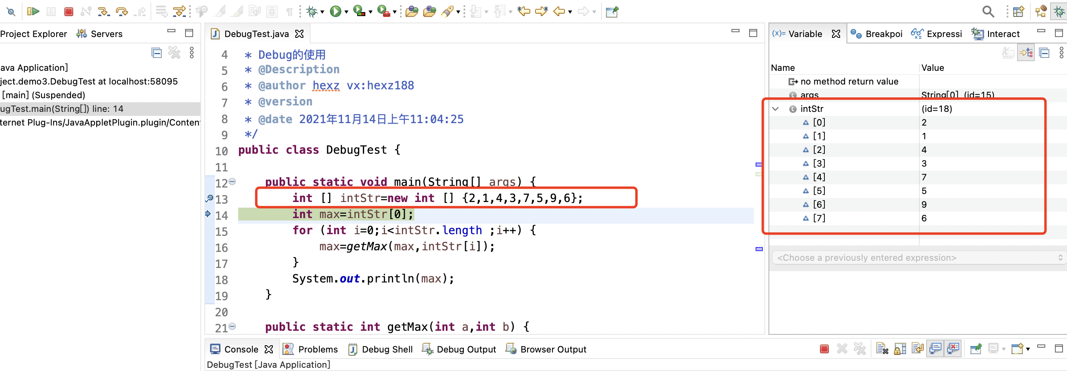Toggle Show Console When Standard Out Changes
This screenshot has width=1067, height=371.
[935, 349]
